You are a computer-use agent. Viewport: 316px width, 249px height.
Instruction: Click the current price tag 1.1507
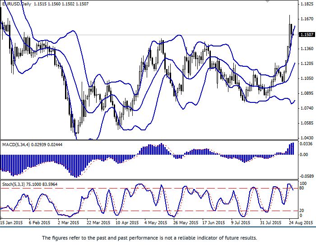click(x=307, y=35)
